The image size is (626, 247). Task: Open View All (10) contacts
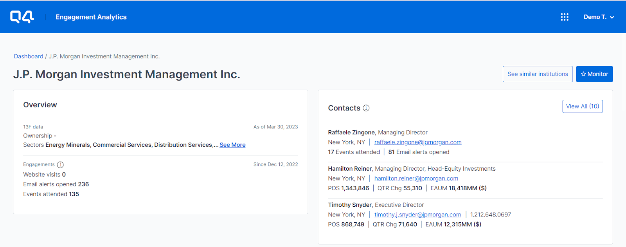[582, 106]
